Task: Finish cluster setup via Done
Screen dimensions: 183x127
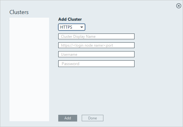Action: [92, 118]
